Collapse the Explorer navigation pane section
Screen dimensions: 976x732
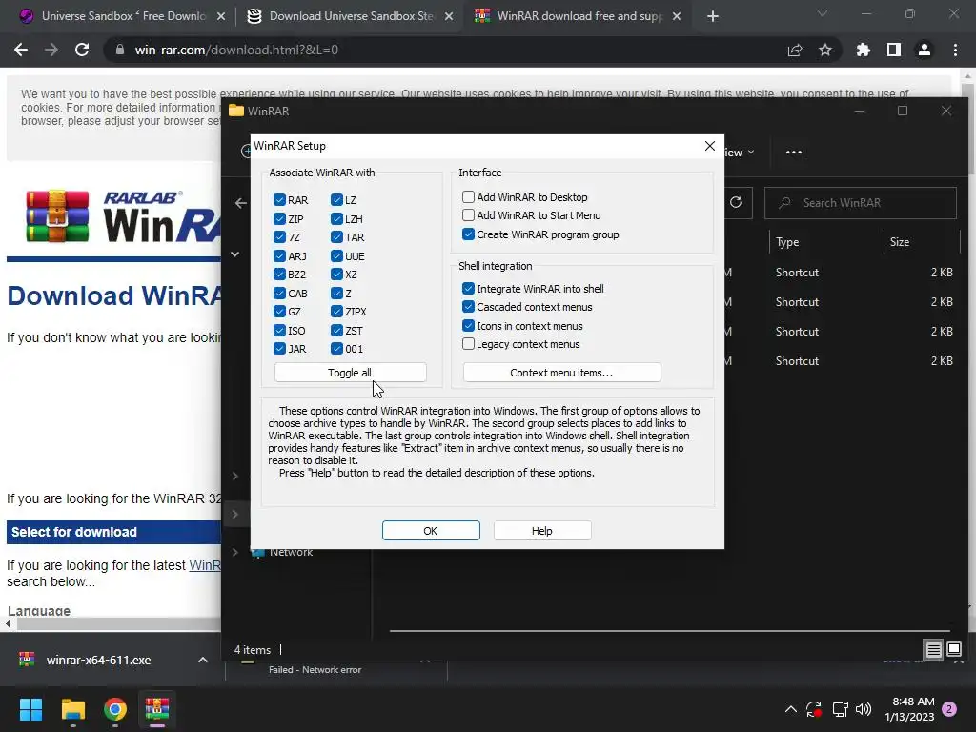click(x=235, y=254)
